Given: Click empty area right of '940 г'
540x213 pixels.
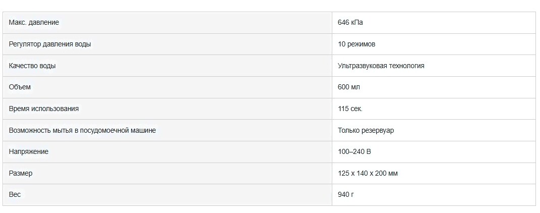Looking at the screenshot, I should click(x=444, y=195).
